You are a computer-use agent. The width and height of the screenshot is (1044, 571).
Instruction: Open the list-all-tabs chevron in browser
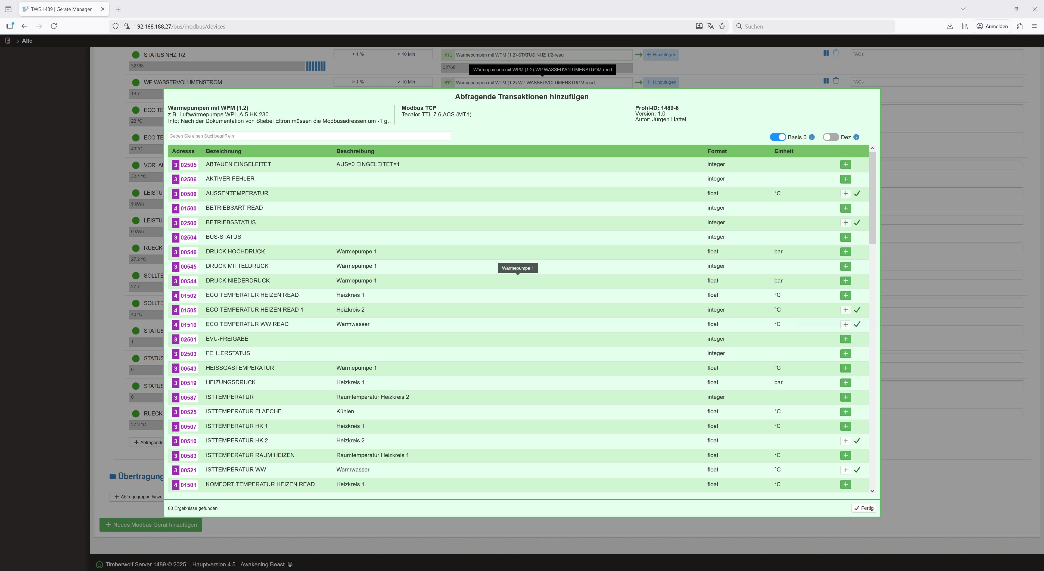963,9
